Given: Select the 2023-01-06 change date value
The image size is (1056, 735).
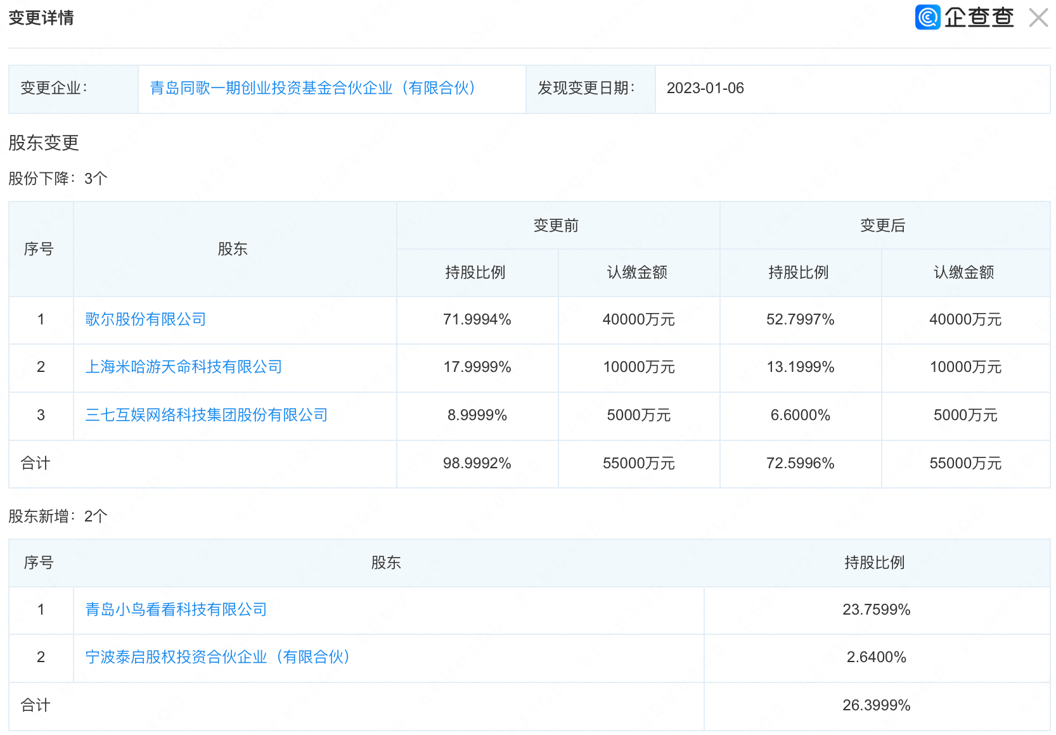Looking at the screenshot, I should [705, 88].
